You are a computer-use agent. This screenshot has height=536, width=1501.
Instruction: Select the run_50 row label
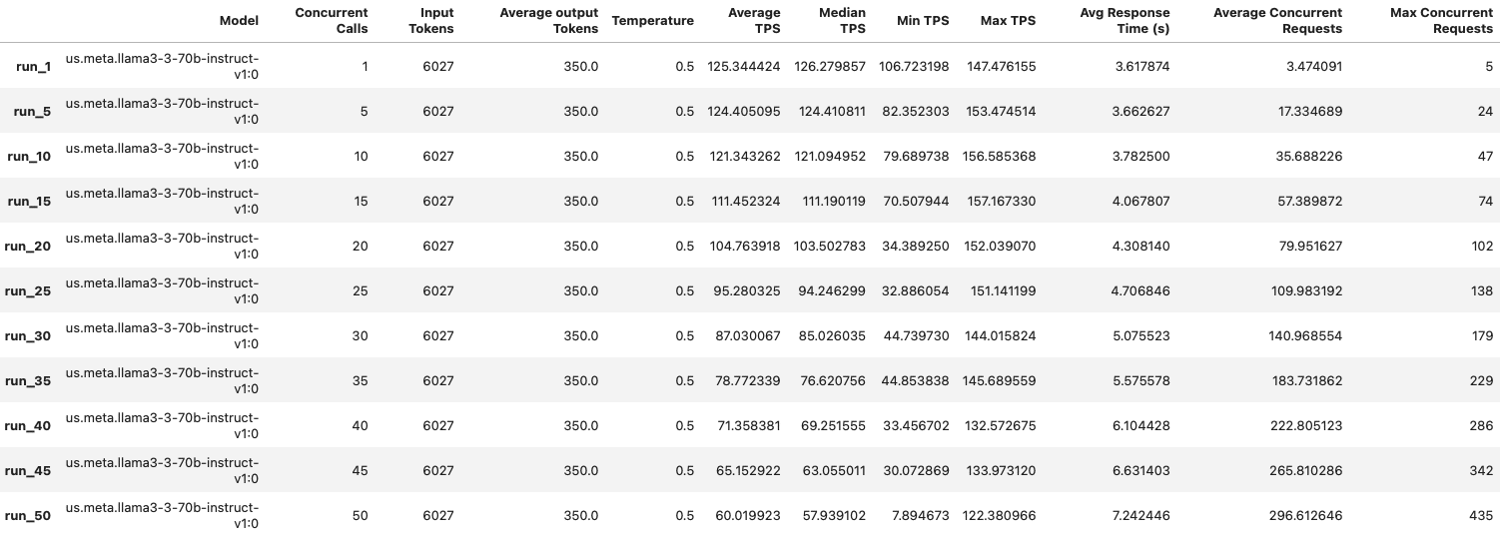[x=29, y=516]
